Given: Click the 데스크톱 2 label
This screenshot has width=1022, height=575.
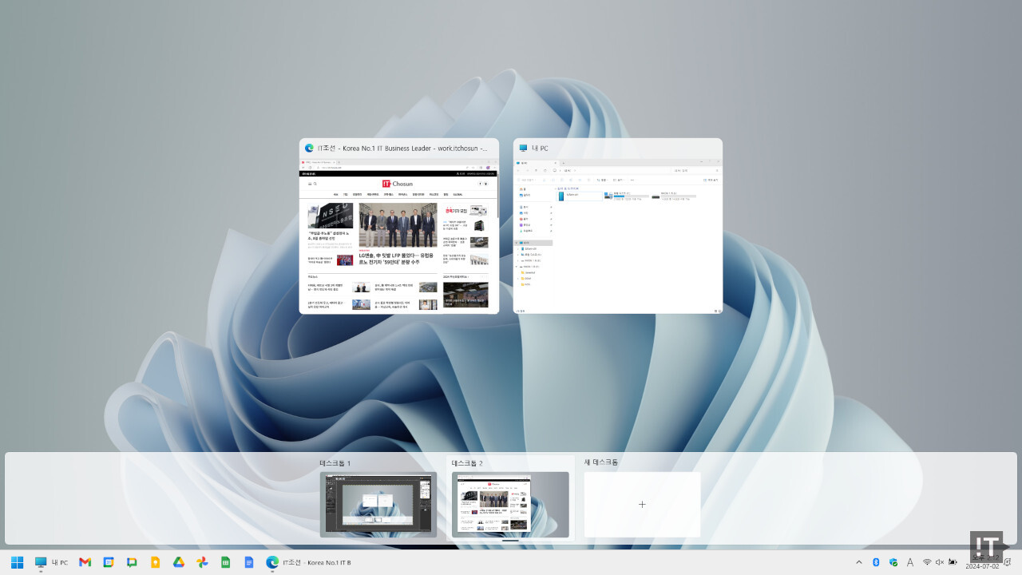Looking at the screenshot, I should tap(467, 463).
